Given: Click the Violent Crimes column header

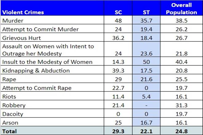Looking at the screenshot, I should (x=23, y=13).
